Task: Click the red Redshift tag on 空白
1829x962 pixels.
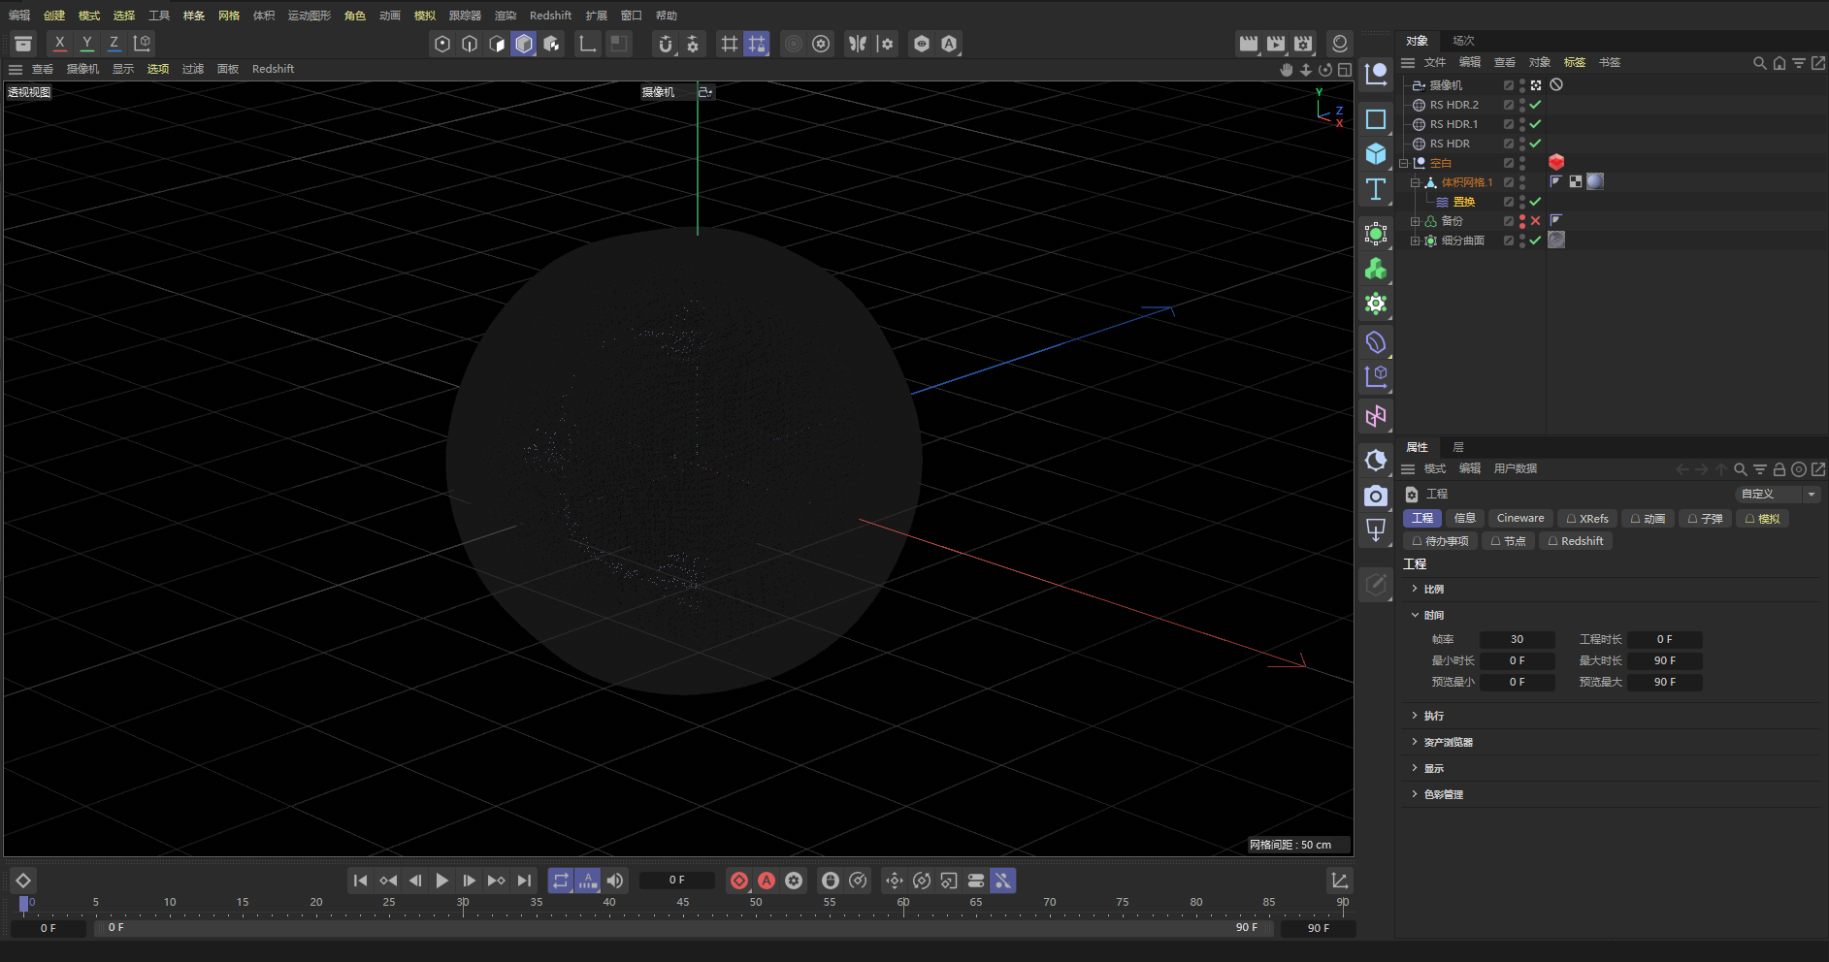Action: click(1556, 162)
